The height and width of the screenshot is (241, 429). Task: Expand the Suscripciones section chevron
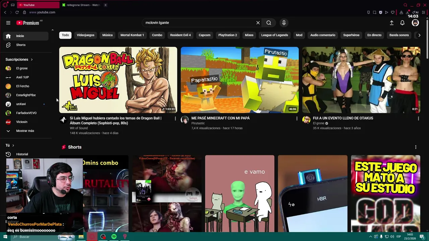click(x=32, y=60)
